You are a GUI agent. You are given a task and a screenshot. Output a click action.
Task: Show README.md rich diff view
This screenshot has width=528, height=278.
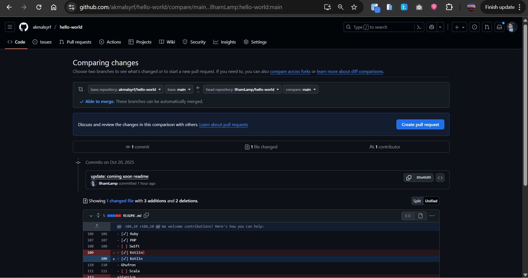click(x=420, y=216)
